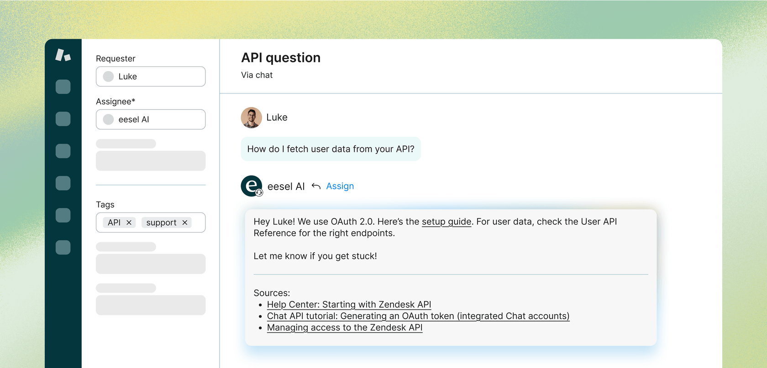Select the support tag chip
The height and width of the screenshot is (368, 767).
(x=161, y=223)
